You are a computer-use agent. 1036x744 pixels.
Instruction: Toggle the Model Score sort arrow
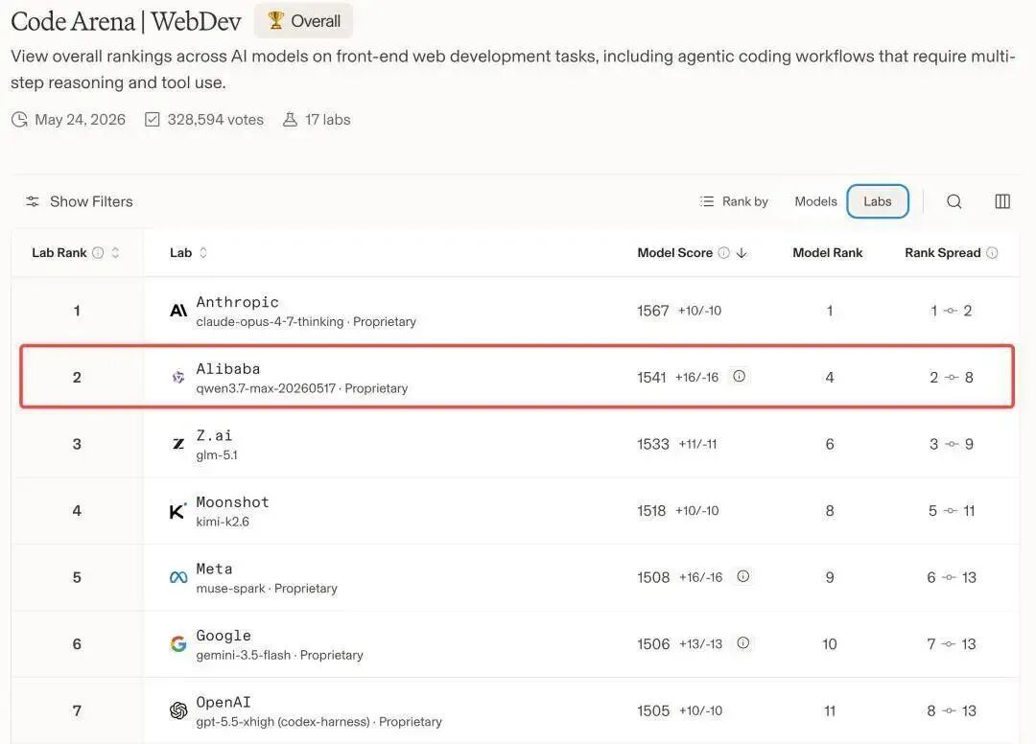coord(742,253)
